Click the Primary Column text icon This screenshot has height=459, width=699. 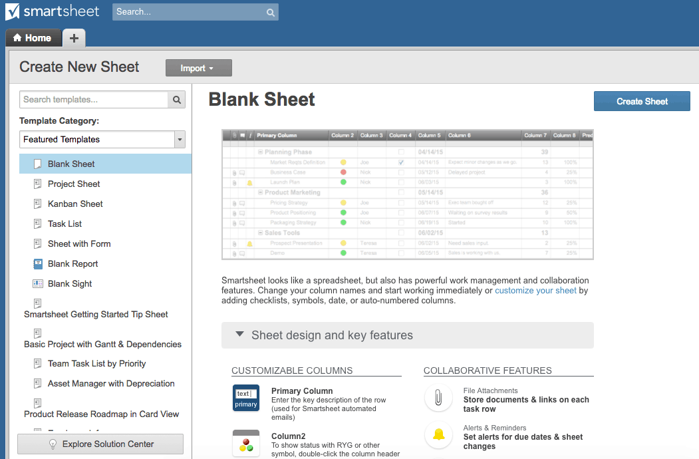246,396
